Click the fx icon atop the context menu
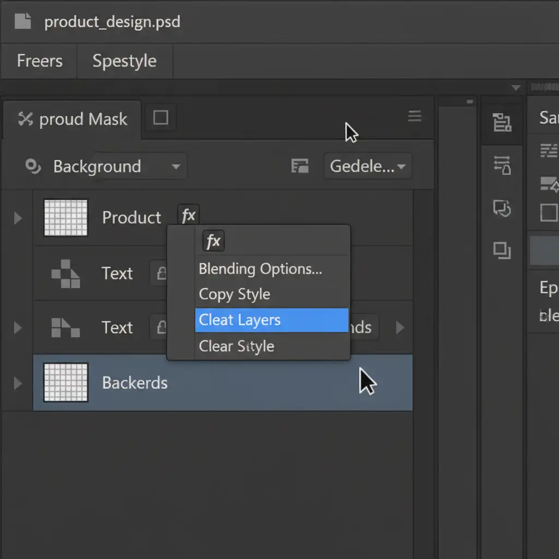Image resolution: width=559 pixels, height=559 pixels. click(213, 241)
